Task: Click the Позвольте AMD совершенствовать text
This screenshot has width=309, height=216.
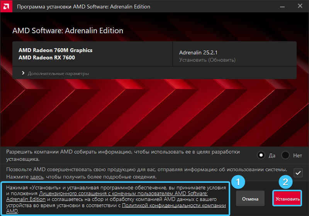Action: [x=146, y=173]
